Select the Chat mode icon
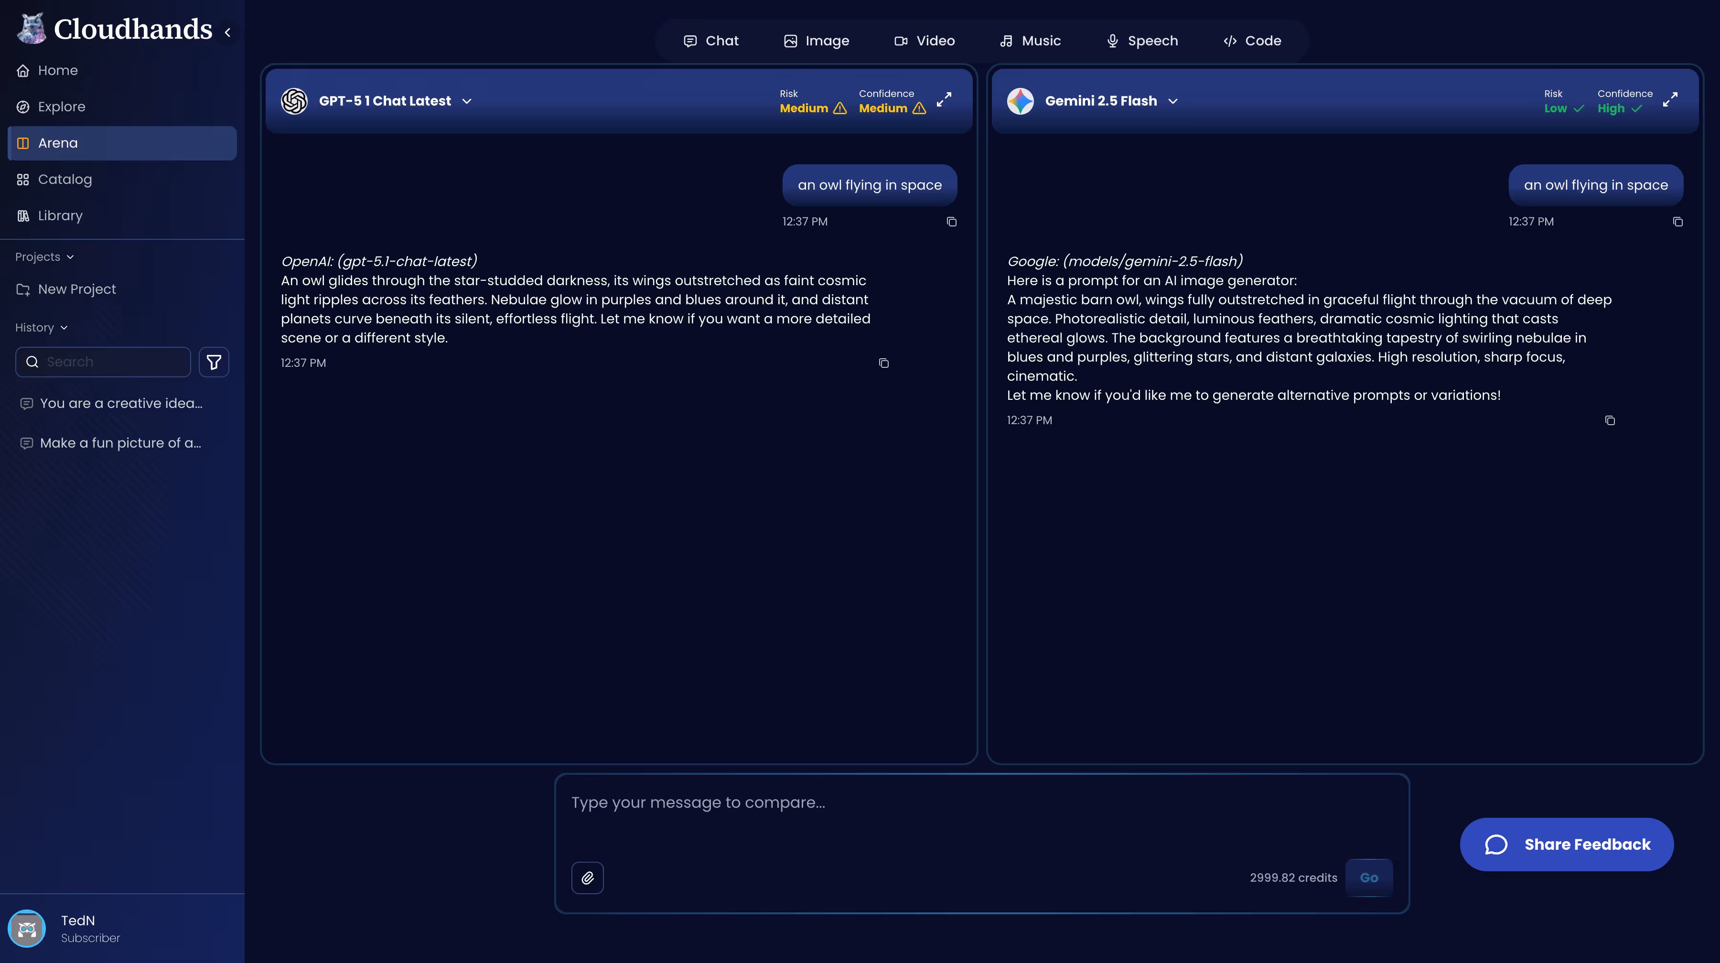Viewport: 1720px width, 963px height. coord(711,40)
